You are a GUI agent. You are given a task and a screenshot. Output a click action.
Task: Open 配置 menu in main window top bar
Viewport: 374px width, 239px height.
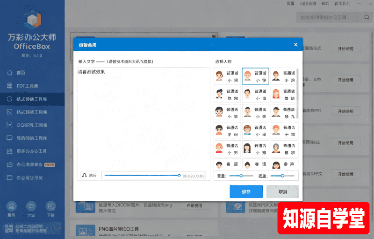coord(291,4)
